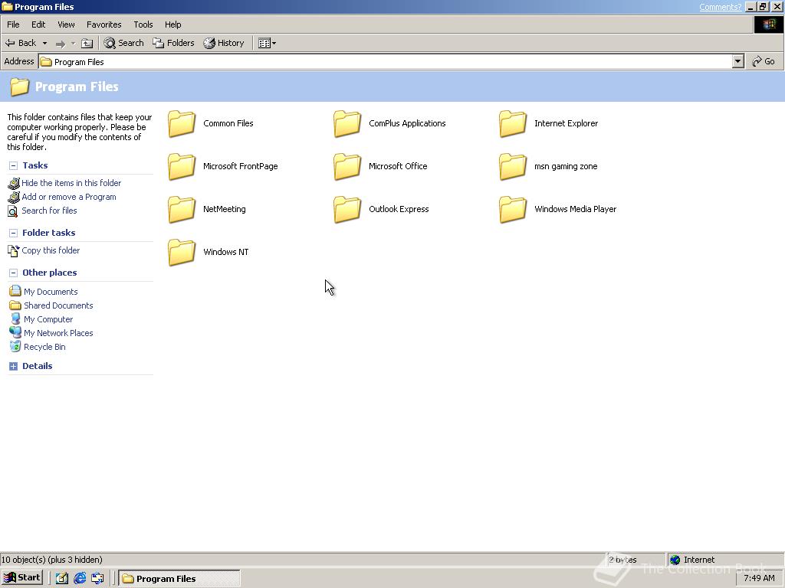Click Add or remove a Program link
This screenshot has height=588, width=785.
tap(68, 197)
